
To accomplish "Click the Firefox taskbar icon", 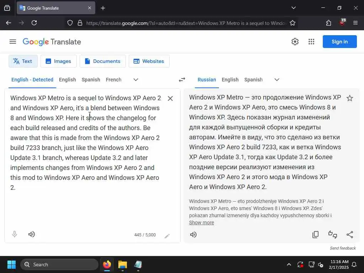I will [x=107, y=264].
